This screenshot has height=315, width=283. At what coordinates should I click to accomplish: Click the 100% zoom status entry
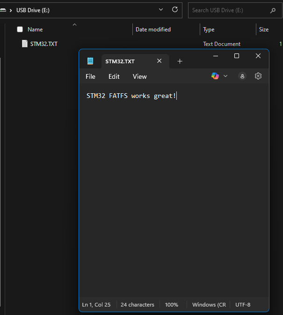point(171,305)
